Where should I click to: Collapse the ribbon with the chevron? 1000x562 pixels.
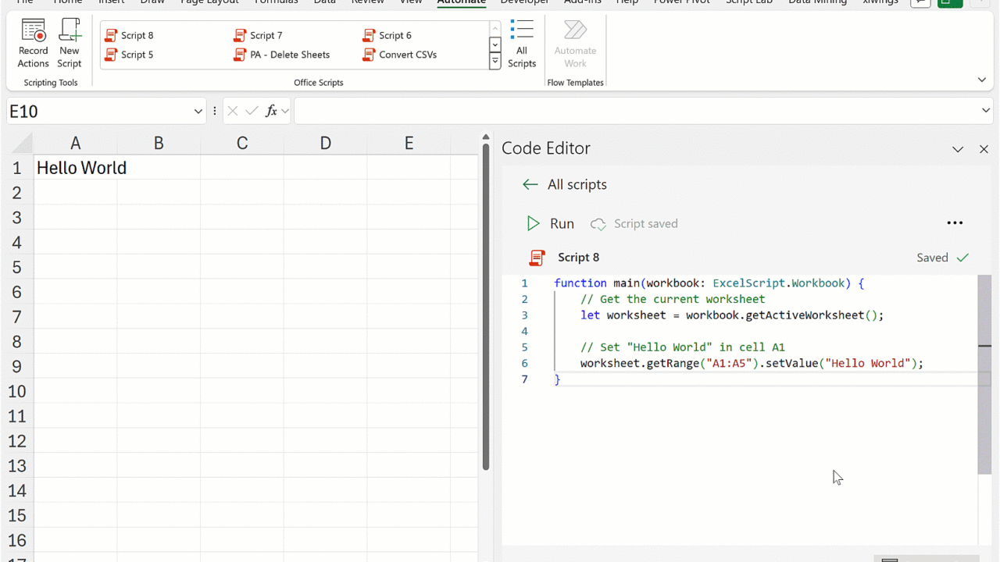[982, 80]
